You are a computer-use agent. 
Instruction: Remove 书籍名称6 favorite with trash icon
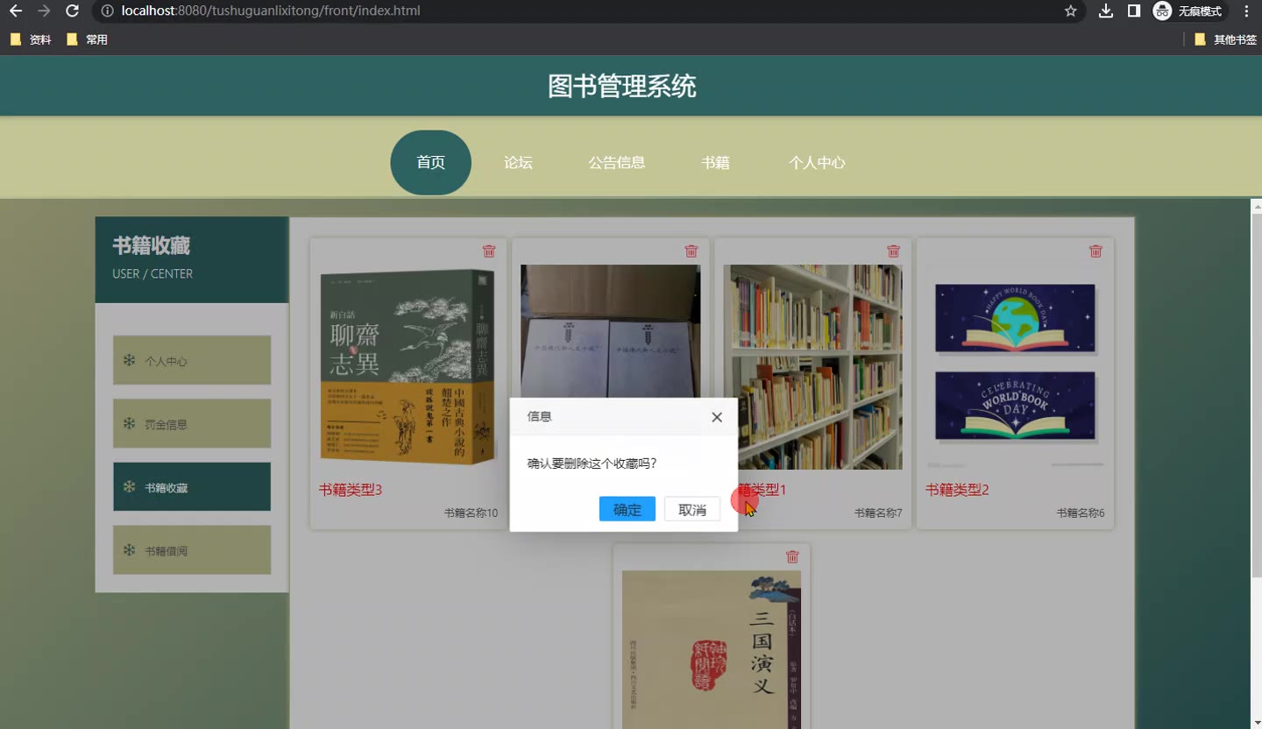1095,251
